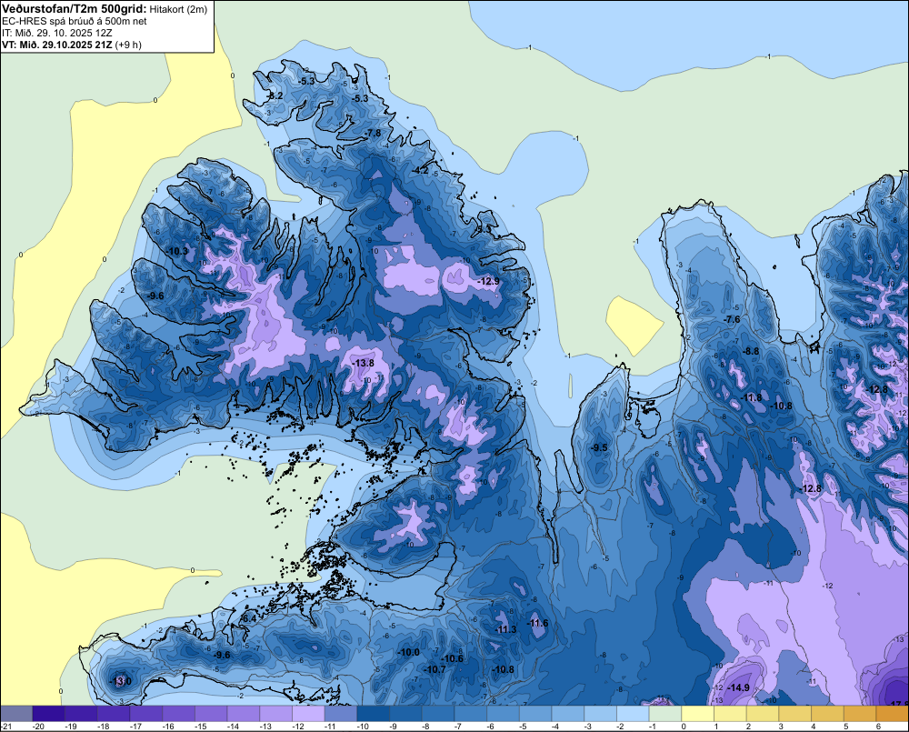Click the -7.8 temperature label
Viewport: 909px width, 732px height.
pyautogui.click(x=373, y=133)
